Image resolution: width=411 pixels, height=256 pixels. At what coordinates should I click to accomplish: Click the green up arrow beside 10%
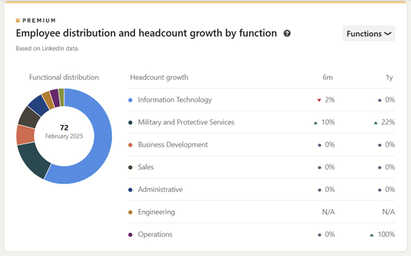tap(315, 123)
